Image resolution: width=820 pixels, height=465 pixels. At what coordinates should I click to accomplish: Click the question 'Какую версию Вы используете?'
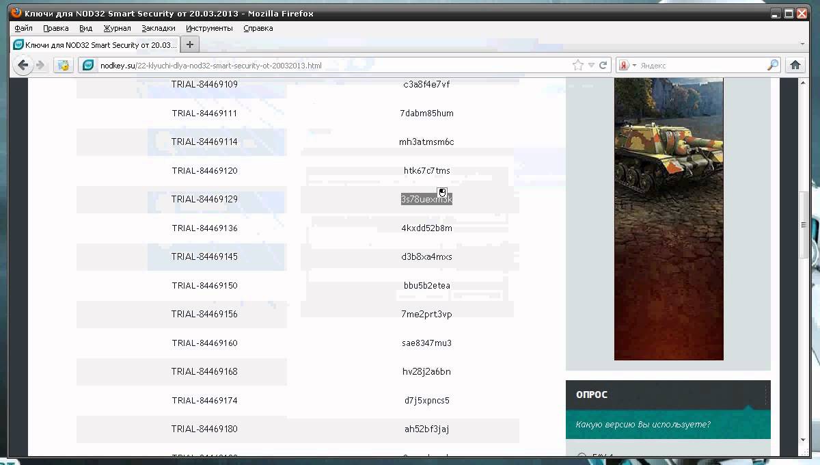pos(643,425)
